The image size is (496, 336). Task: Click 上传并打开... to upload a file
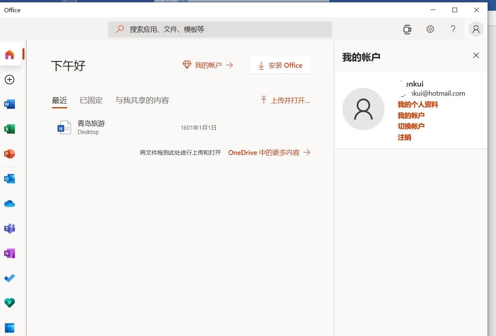click(285, 101)
